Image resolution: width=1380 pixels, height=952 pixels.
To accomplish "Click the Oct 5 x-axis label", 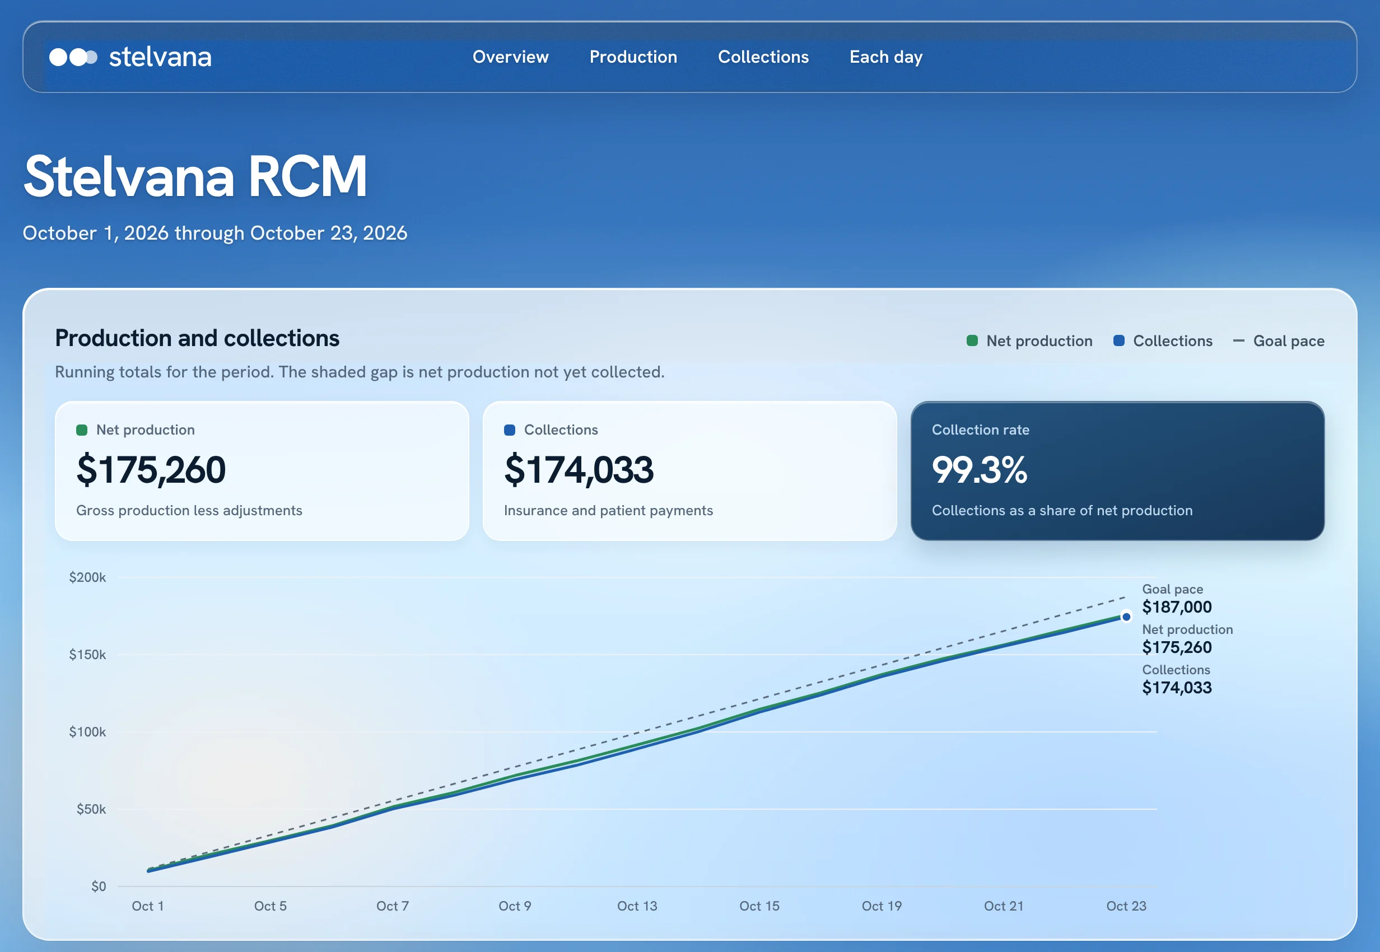I will tap(271, 906).
